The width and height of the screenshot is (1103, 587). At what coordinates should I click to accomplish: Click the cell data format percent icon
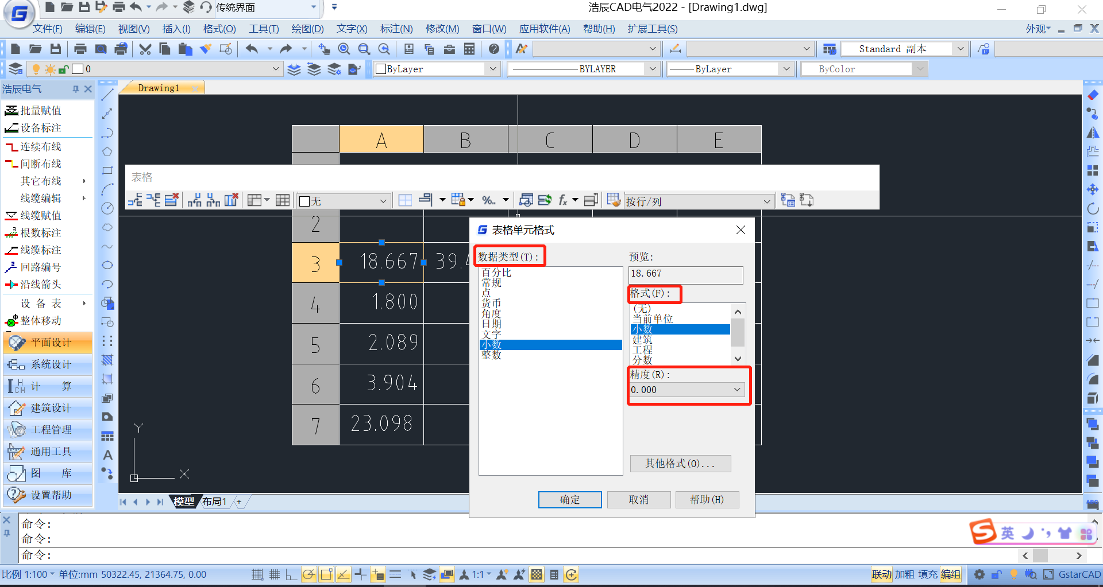488,200
